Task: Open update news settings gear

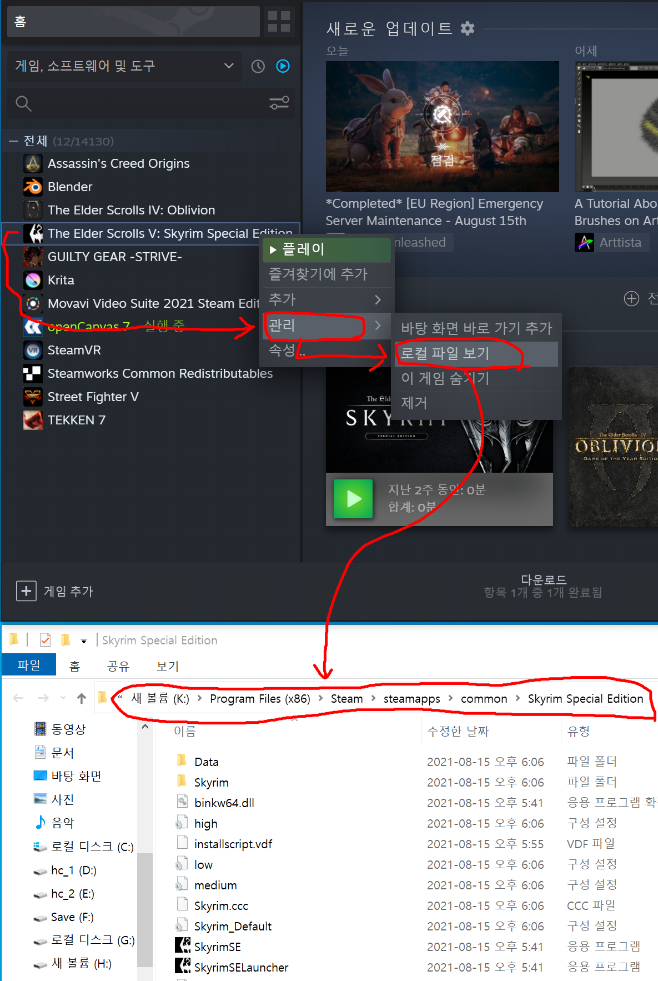Action: 468,28
